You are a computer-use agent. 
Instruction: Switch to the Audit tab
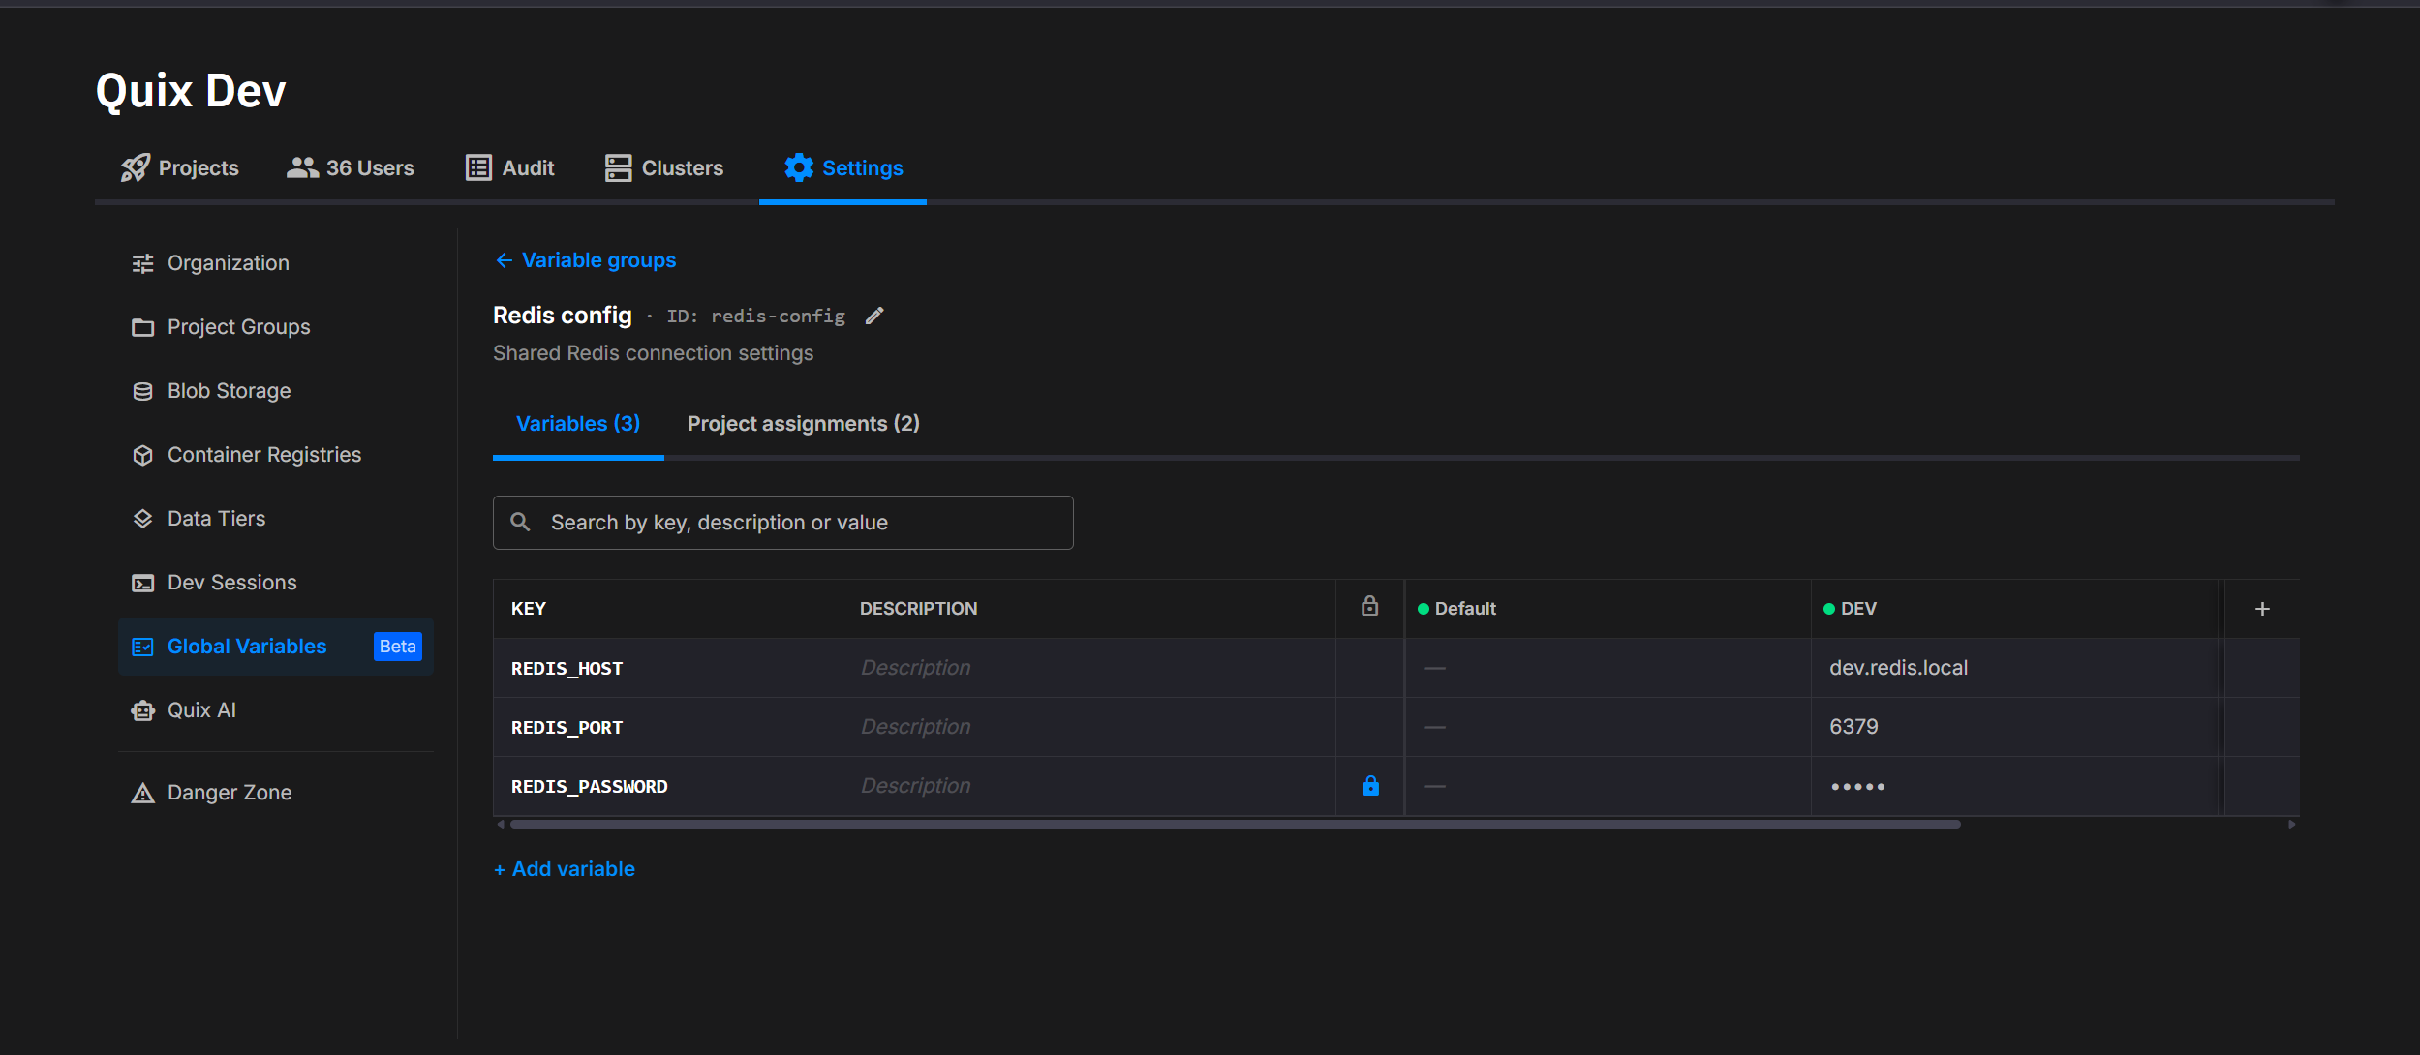coord(509,168)
